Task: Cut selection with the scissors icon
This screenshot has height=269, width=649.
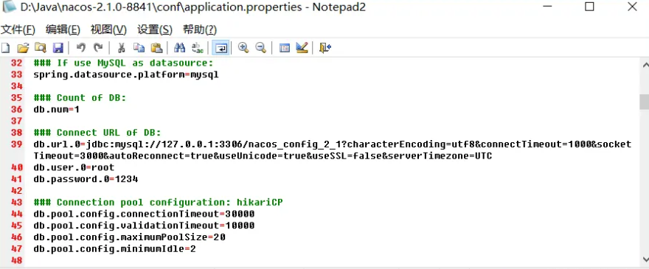Action: [x=121, y=48]
